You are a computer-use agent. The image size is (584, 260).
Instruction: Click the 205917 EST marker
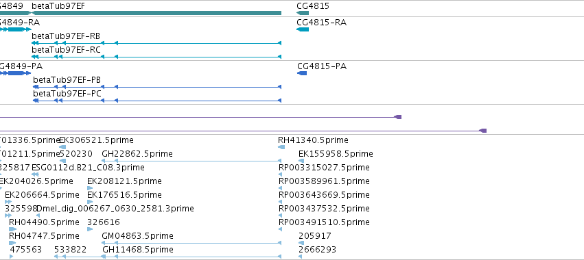click(x=301, y=243)
